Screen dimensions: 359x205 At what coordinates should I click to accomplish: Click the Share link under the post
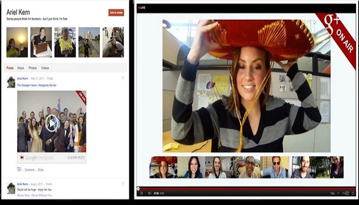41,170
